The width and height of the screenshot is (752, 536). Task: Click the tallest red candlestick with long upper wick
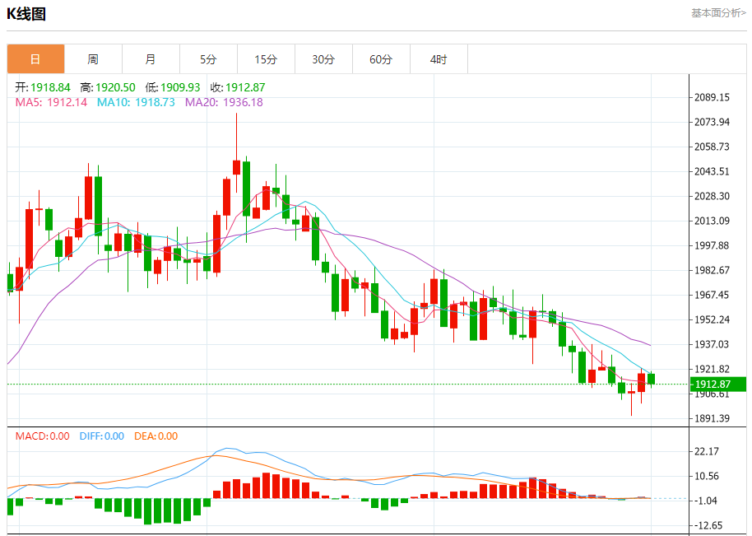[236, 167]
